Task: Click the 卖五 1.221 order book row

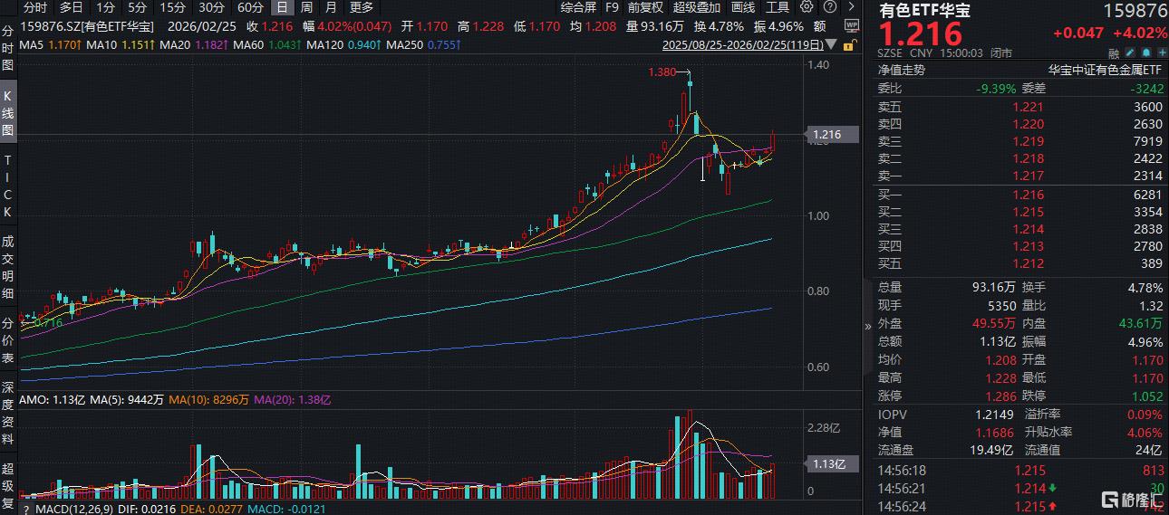Action: pyautogui.click(x=1021, y=107)
